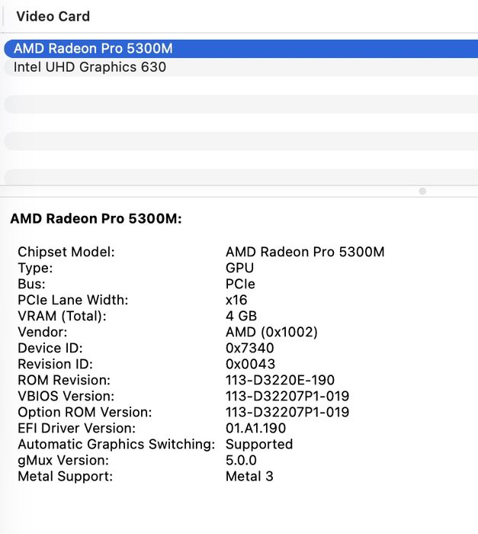Click the Metal Support: label
478x534 pixels.
(x=65, y=476)
